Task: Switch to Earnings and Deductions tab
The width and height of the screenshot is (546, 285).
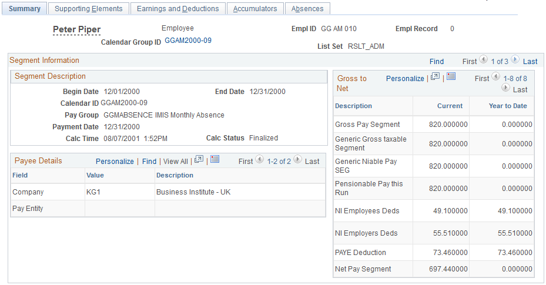Action: (178, 9)
